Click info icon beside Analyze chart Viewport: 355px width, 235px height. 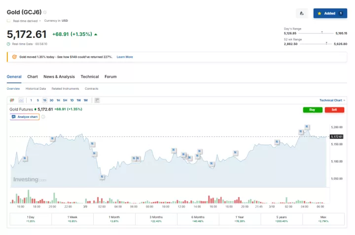coord(43,117)
